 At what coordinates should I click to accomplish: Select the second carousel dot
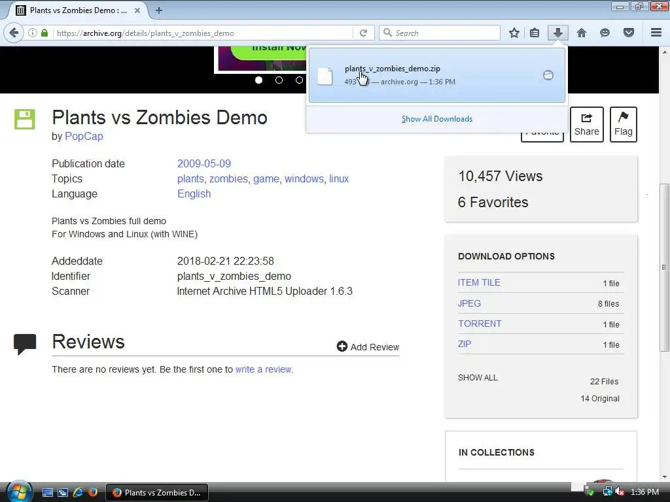tap(279, 80)
